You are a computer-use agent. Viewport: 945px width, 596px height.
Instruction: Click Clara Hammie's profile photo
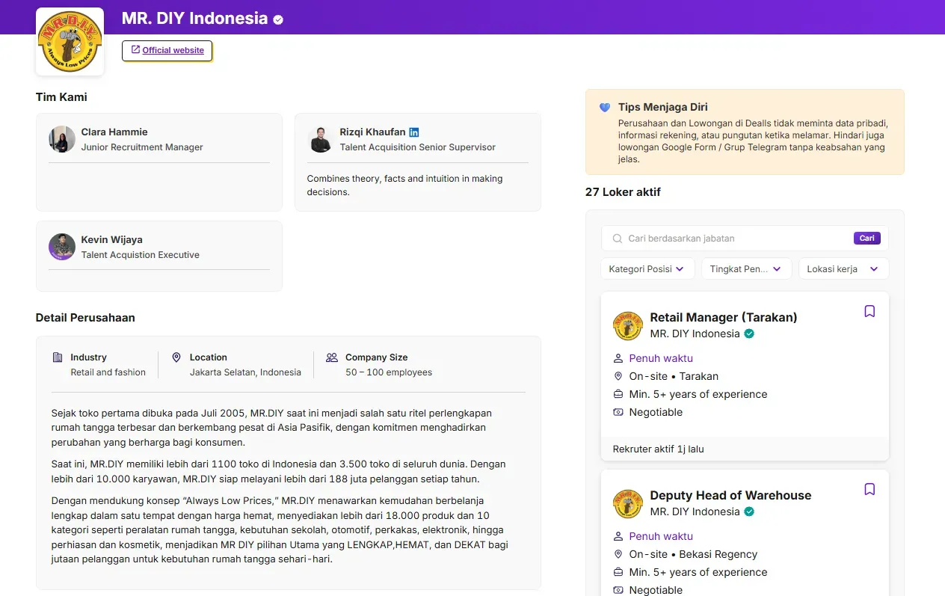62,139
